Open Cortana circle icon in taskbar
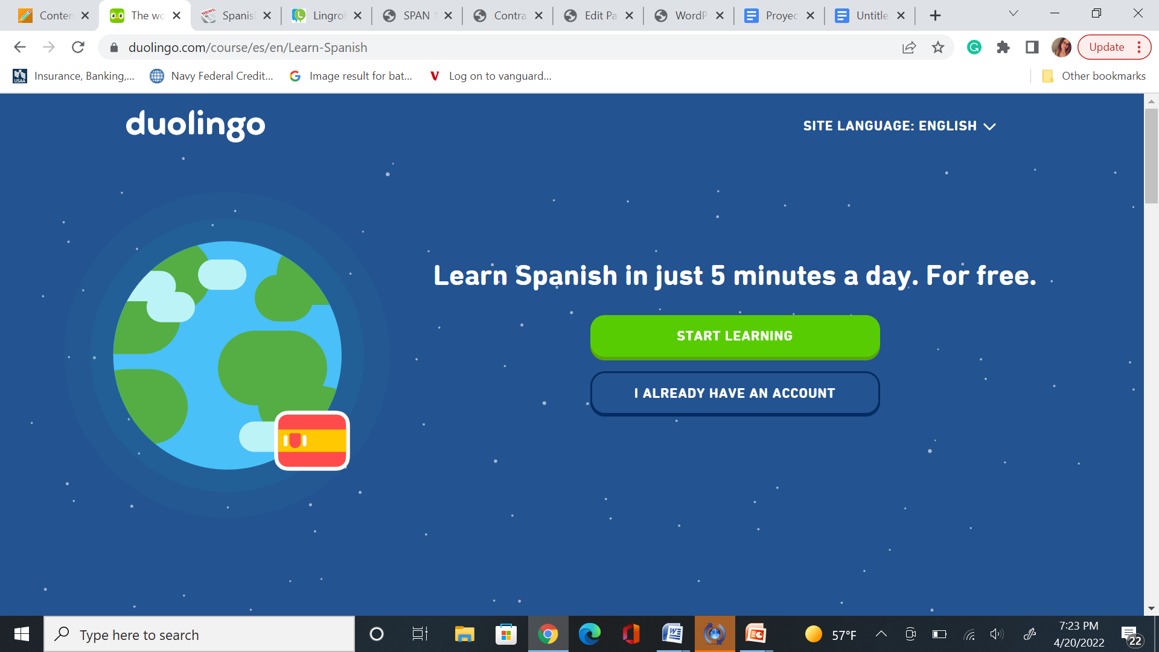The height and width of the screenshot is (652, 1159). click(x=377, y=634)
